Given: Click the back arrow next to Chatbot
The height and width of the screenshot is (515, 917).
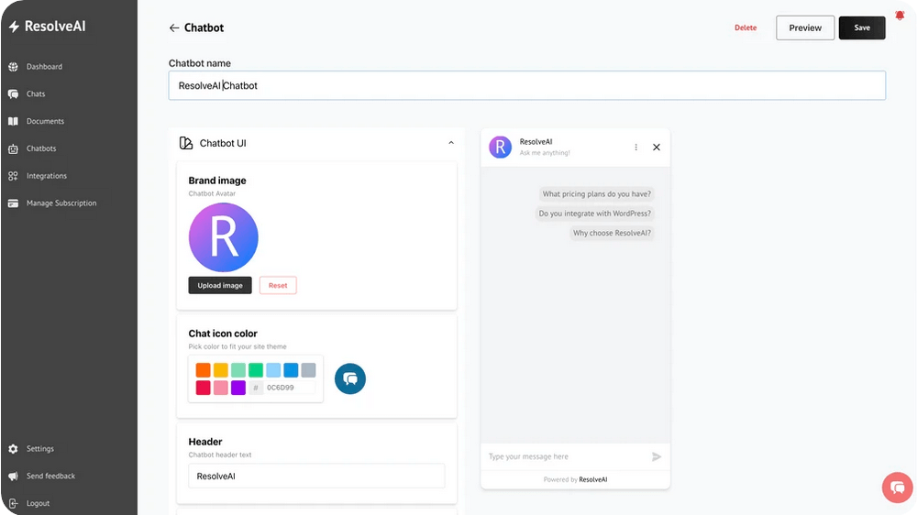Looking at the screenshot, I should pyautogui.click(x=174, y=27).
